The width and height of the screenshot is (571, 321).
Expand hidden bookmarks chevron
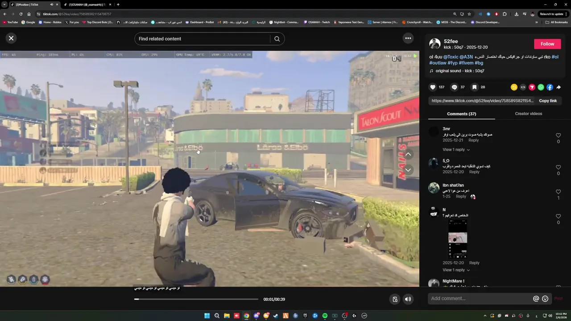click(x=537, y=22)
